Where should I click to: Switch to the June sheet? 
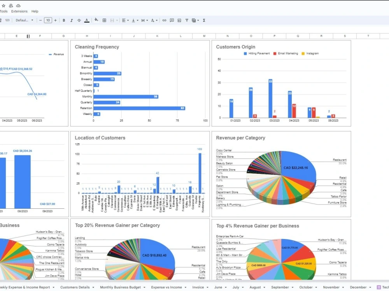click(218, 287)
